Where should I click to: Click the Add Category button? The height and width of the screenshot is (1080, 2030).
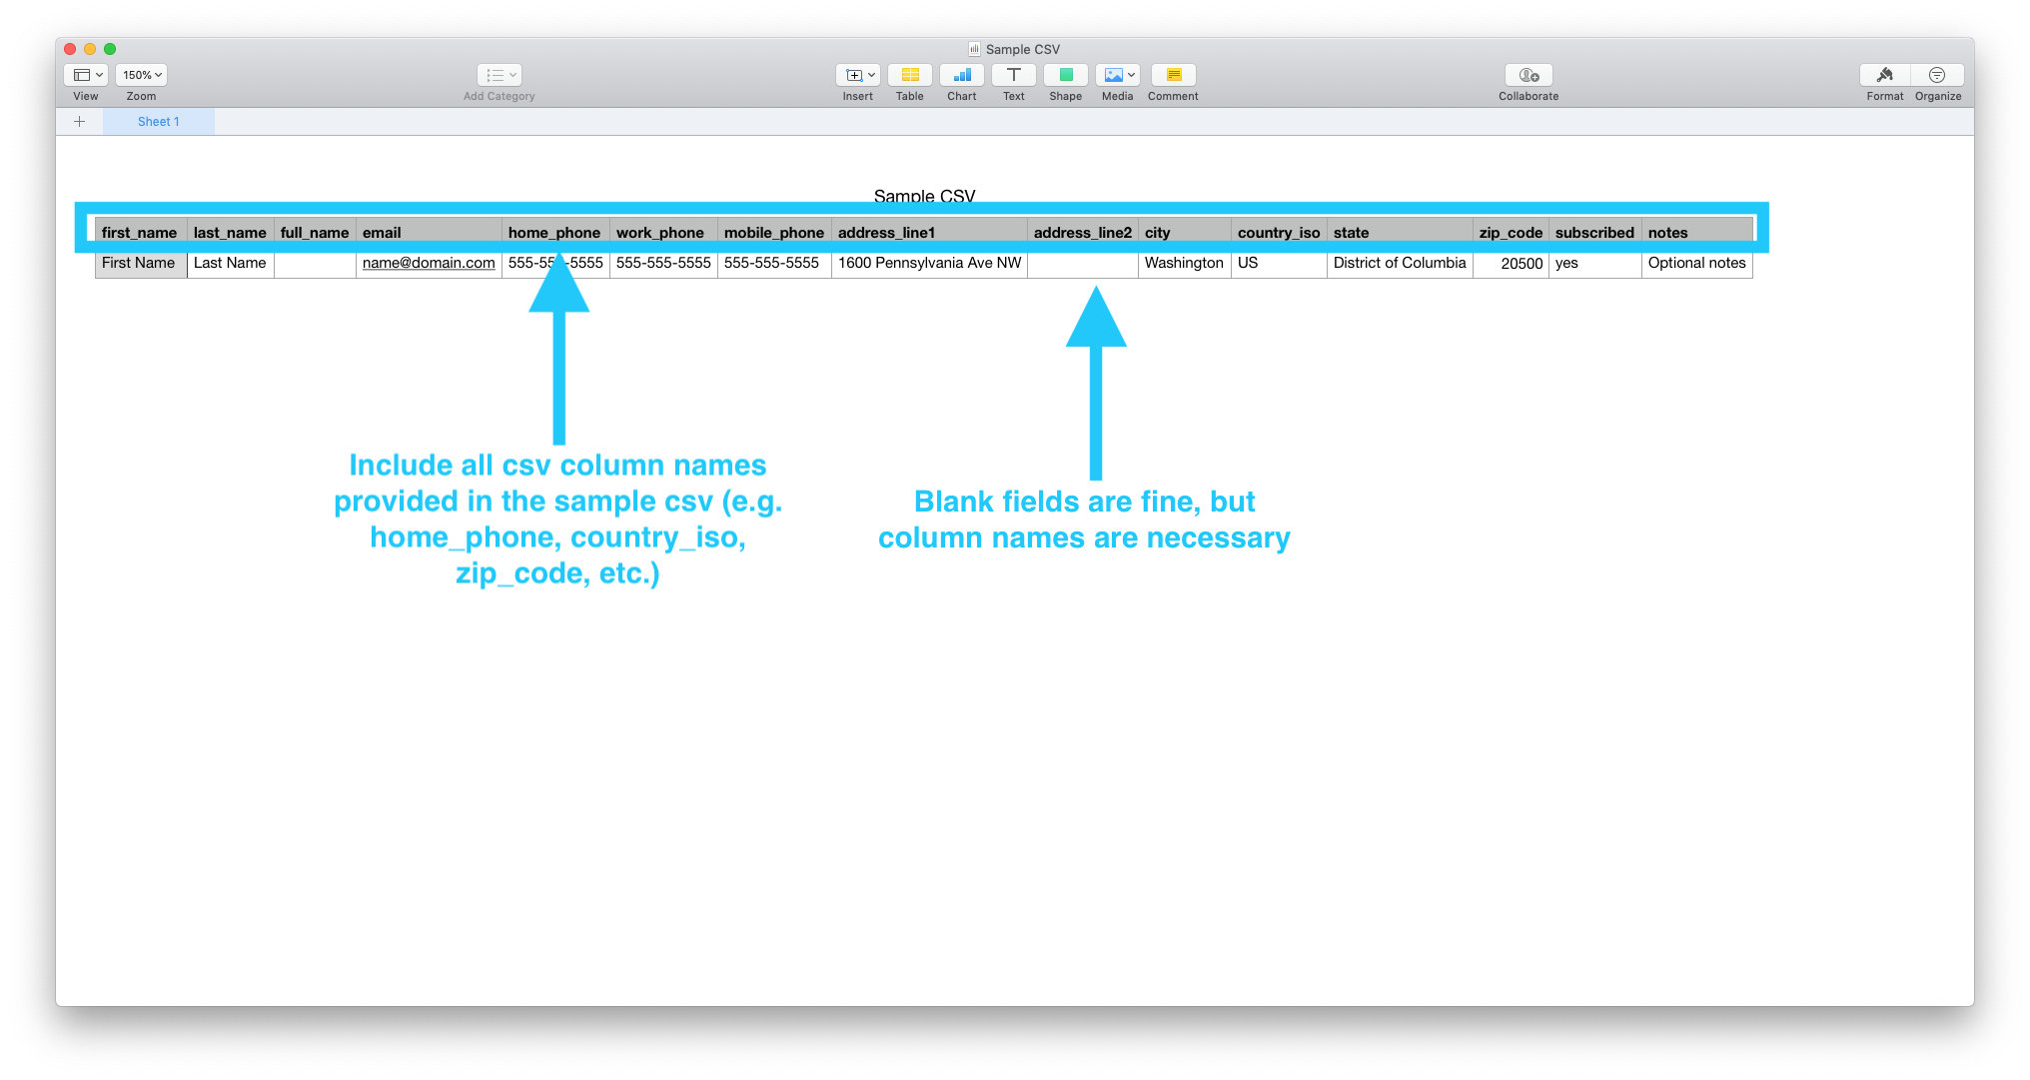click(500, 75)
